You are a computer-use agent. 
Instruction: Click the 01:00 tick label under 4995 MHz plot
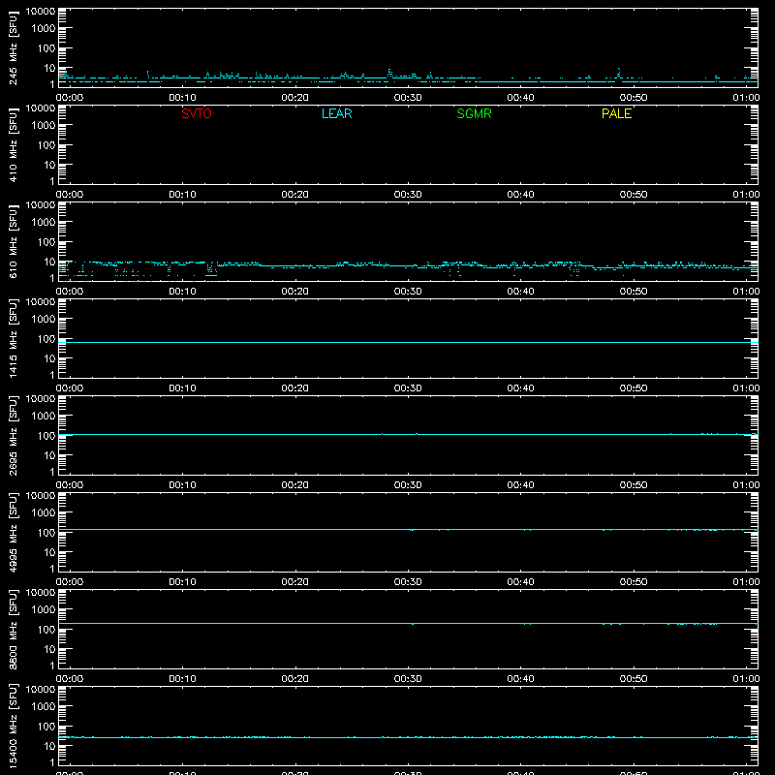(746, 582)
